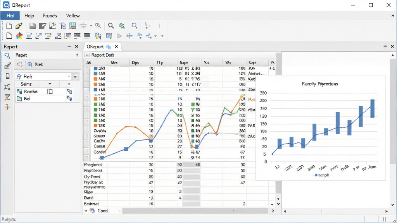Open the Help menu
Screen dimensions: 397x223
[29, 15]
